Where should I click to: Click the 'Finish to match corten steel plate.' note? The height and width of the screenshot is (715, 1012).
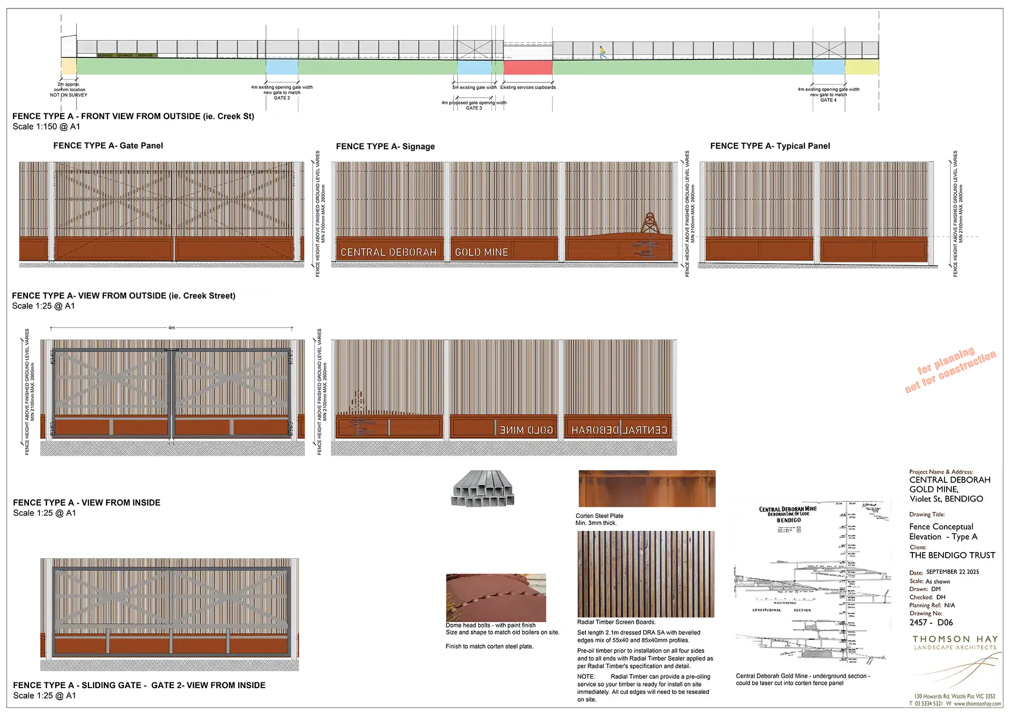point(490,646)
